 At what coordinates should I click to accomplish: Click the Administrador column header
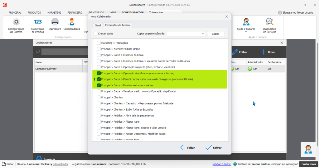pyautogui.click(x=257, y=62)
